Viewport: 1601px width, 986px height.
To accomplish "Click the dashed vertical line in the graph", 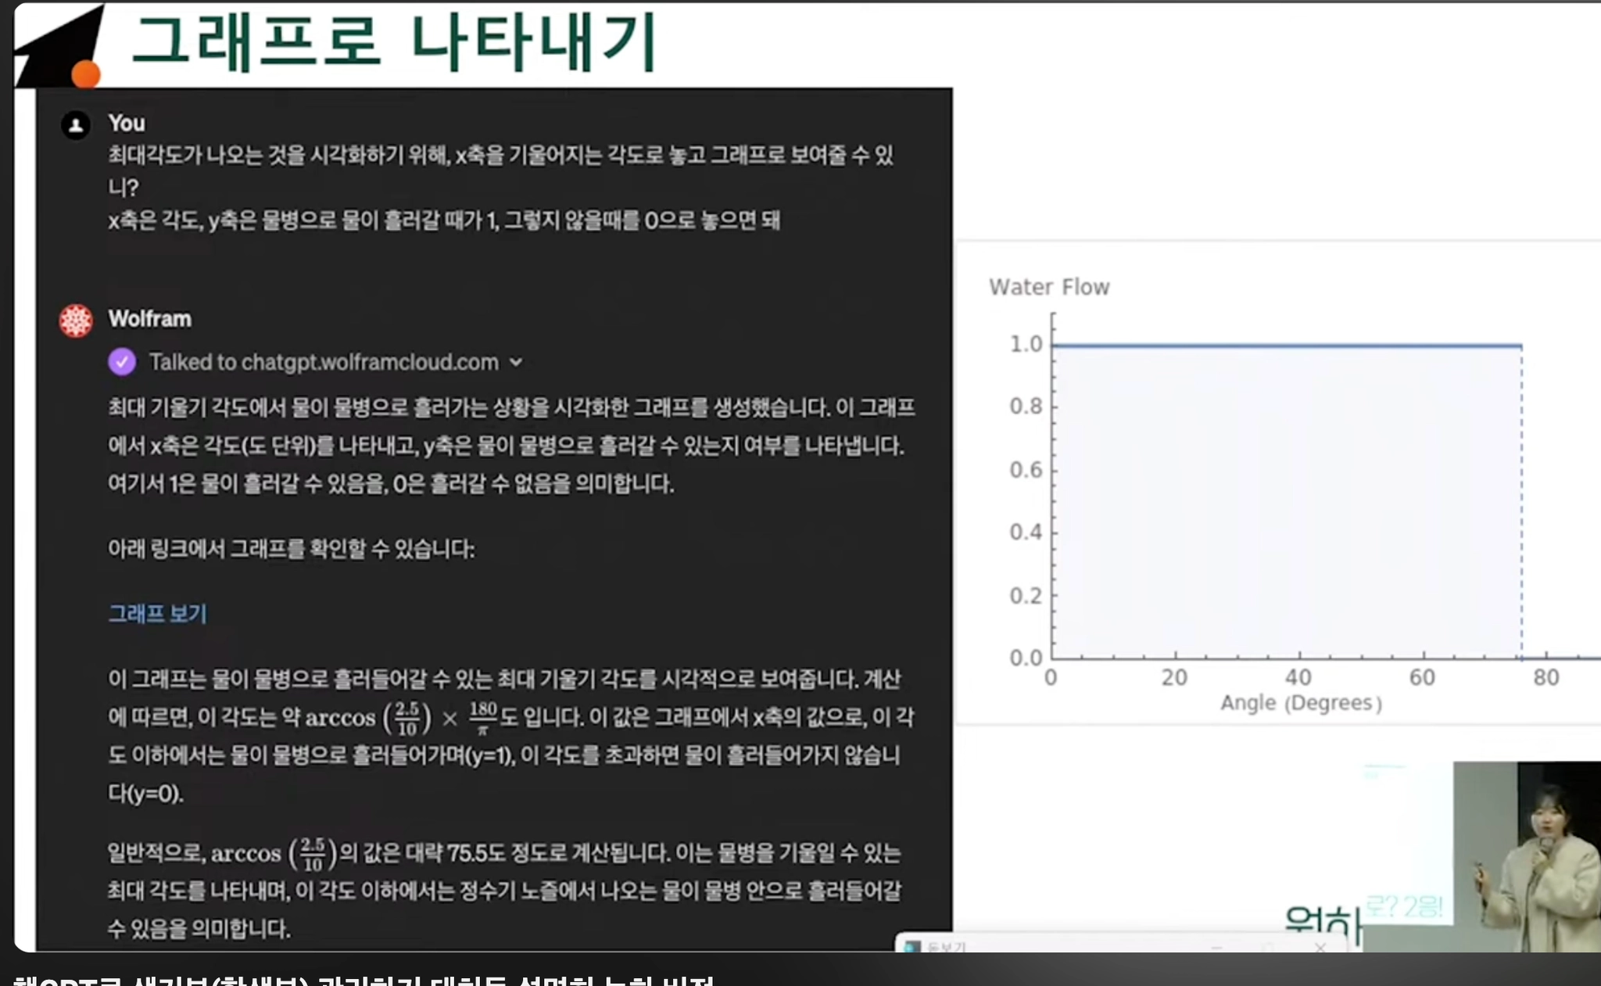I will click(x=1521, y=500).
